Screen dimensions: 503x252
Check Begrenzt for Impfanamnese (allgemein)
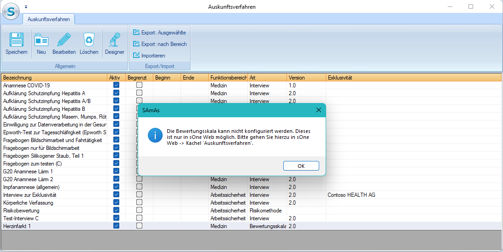pos(139,187)
